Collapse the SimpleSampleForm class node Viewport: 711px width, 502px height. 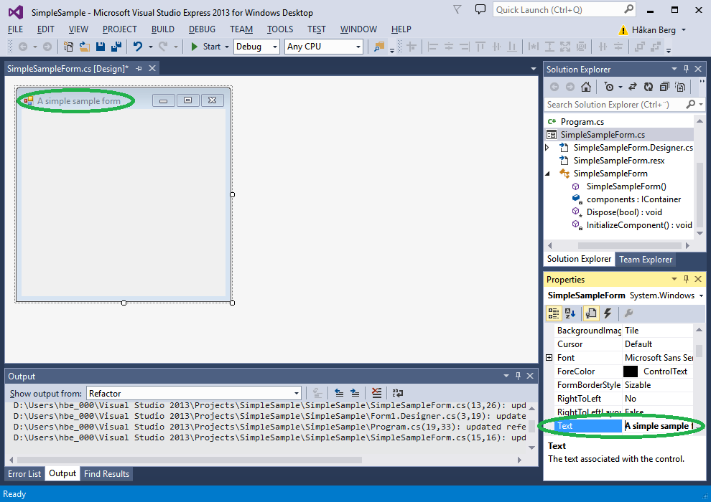click(x=547, y=174)
